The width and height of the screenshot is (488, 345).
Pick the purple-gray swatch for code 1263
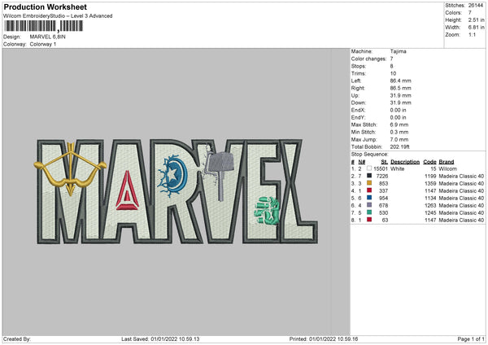coord(369,205)
